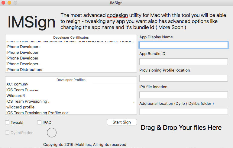233x148 pixels.
Task: Toggle the disabled Dylib/Folder checkbox
Action: coord(7,133)
